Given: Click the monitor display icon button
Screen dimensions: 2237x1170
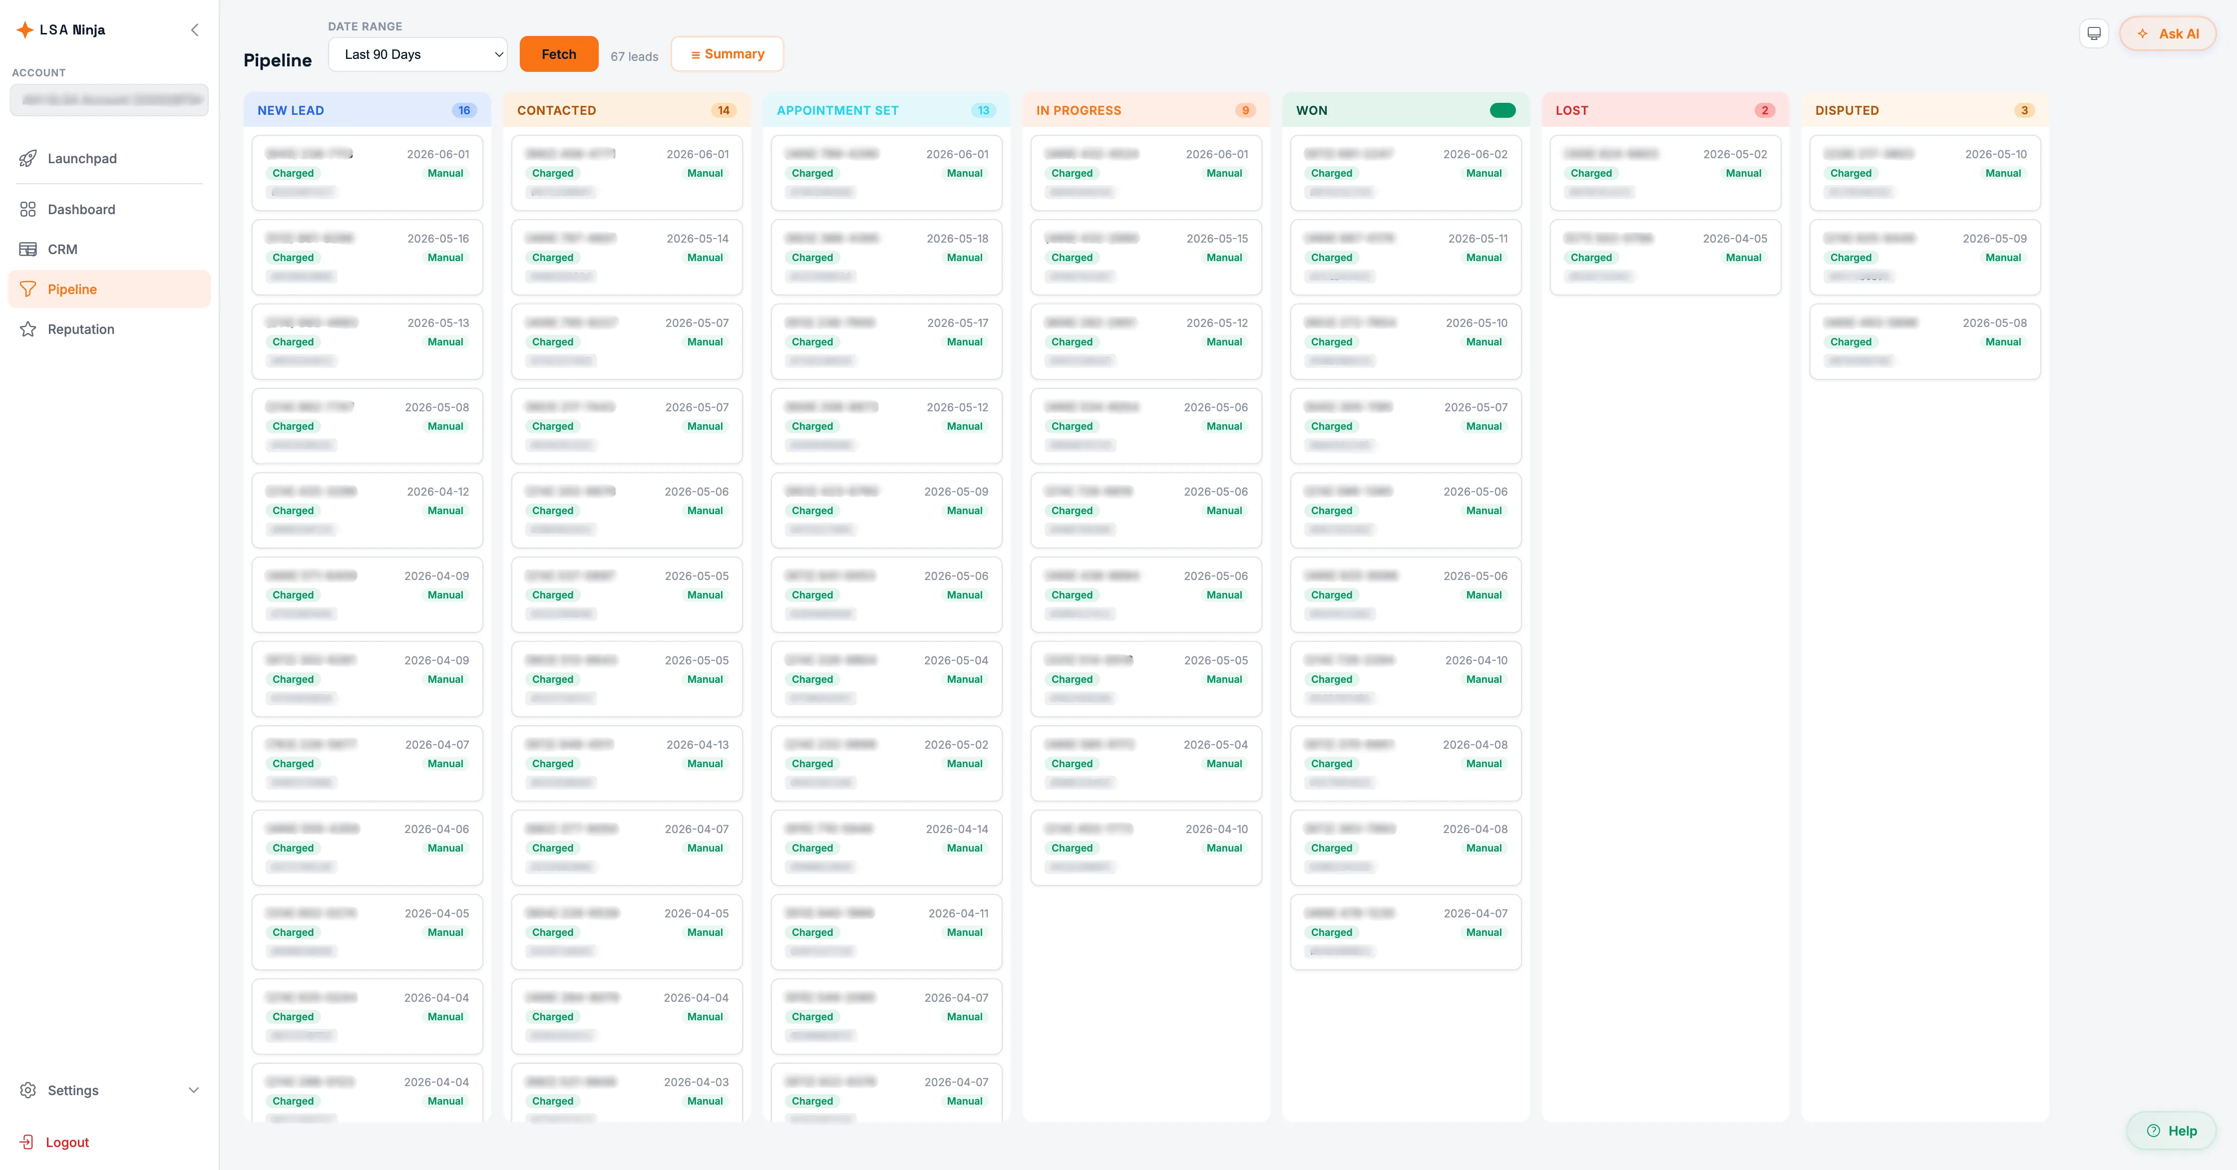Looking at the screenshot, I should pyautogui.click(x=2094, y=34).
